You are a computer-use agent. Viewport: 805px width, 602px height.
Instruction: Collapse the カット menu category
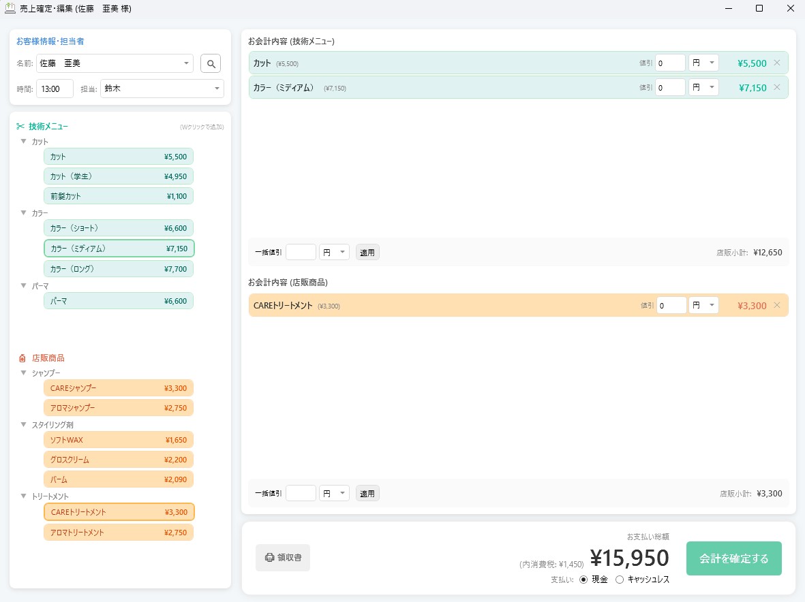coord(24,142)
